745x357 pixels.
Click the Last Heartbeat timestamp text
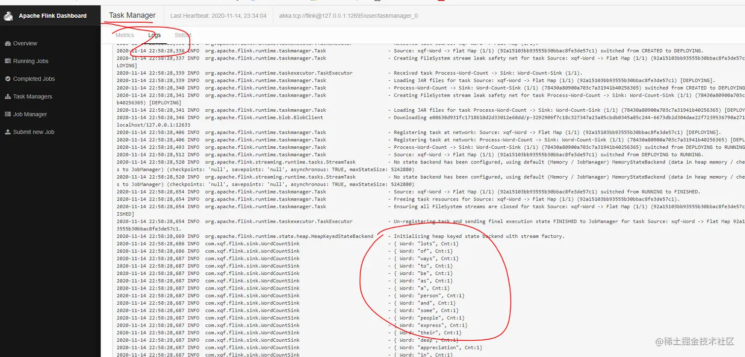pyautogui.click(x=218, y=16)
